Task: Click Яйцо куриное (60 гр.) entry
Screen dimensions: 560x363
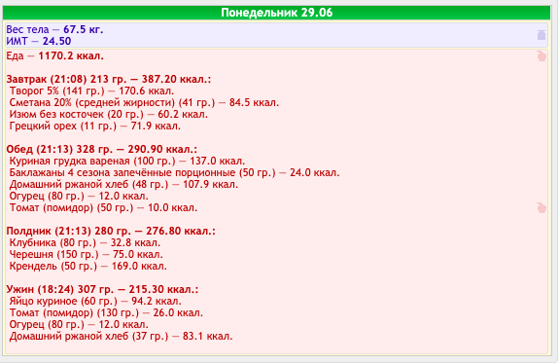Action: 95,301
